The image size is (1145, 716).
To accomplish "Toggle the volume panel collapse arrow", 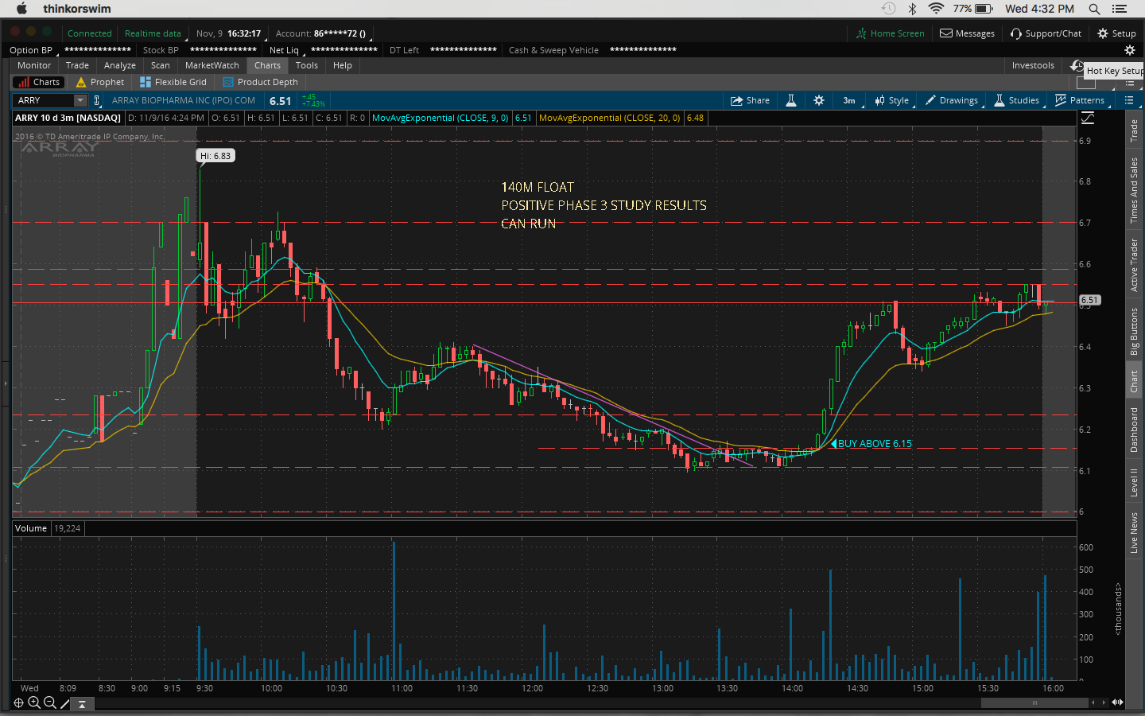I will coord(82,704).
